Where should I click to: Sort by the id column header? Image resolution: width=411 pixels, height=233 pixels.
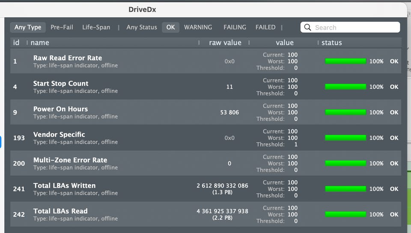point(16,43)
